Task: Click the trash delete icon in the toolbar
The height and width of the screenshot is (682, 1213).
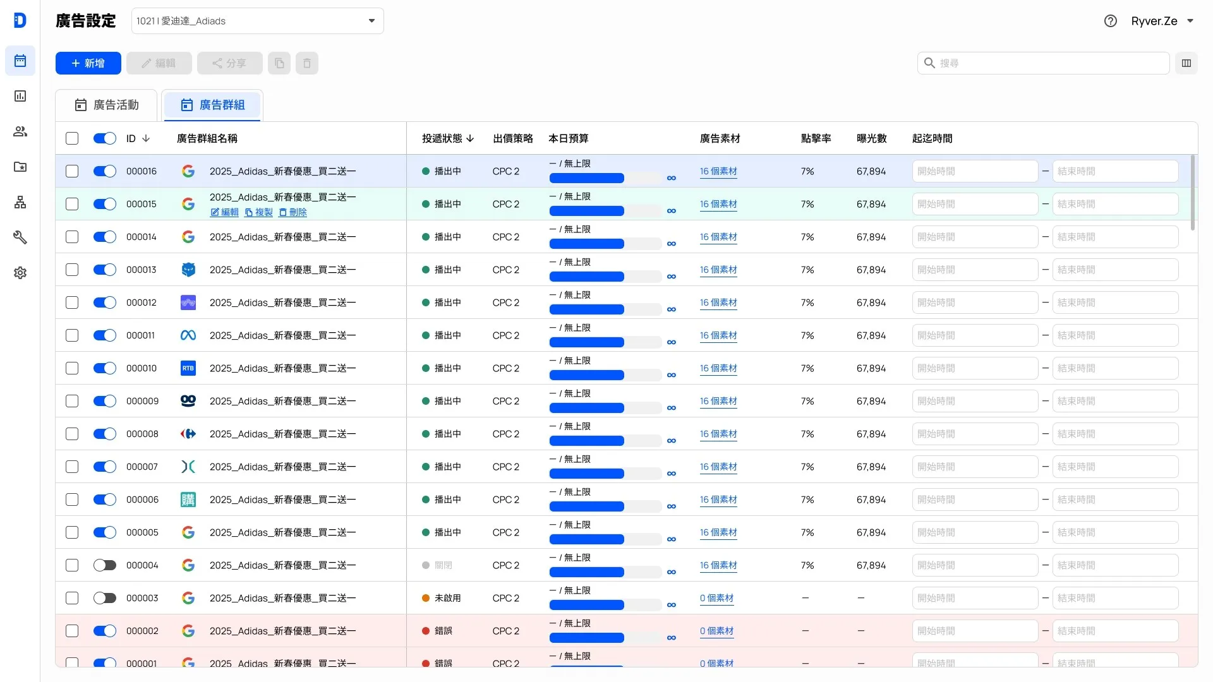Action: pyautogui.click(x=307, y=63)
